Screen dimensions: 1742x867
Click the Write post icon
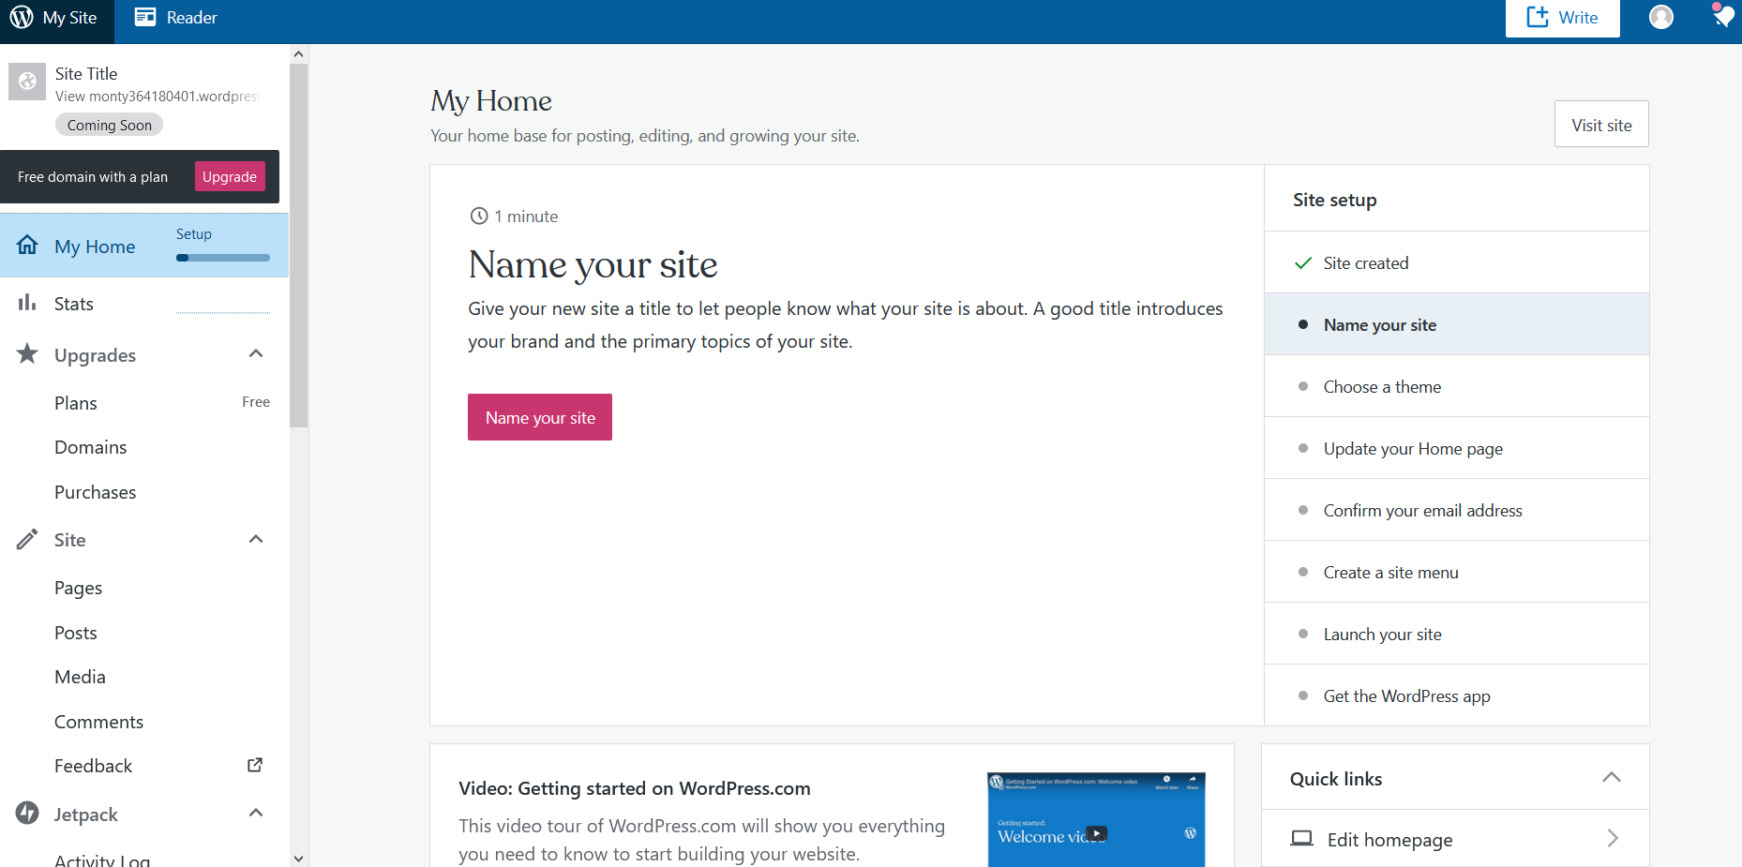coord(1538,17)
